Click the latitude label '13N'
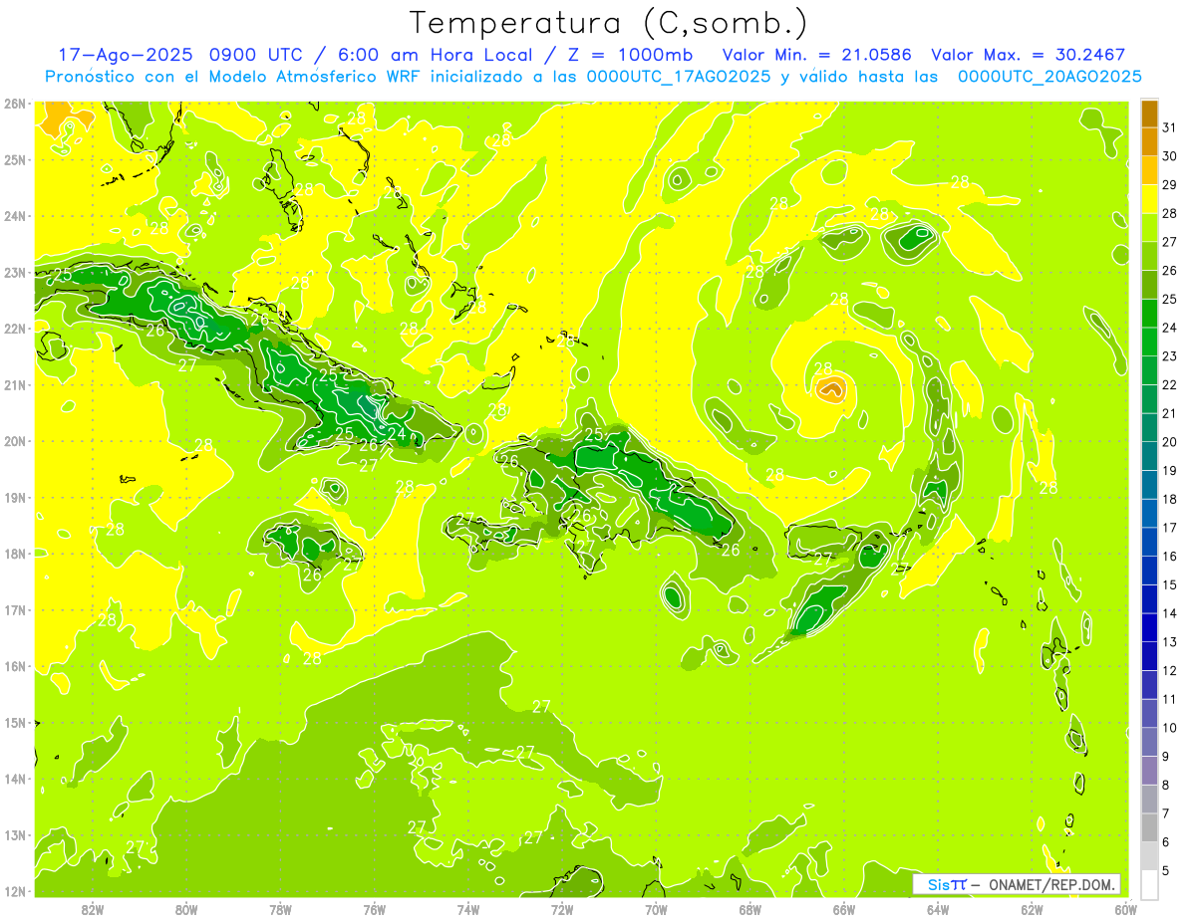1196x923 pixels. tap(15, 834)
